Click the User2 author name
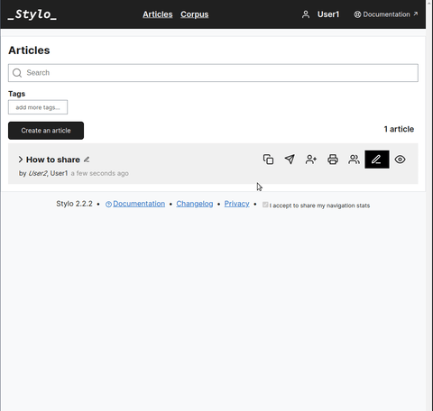 (x=38, y=173)
